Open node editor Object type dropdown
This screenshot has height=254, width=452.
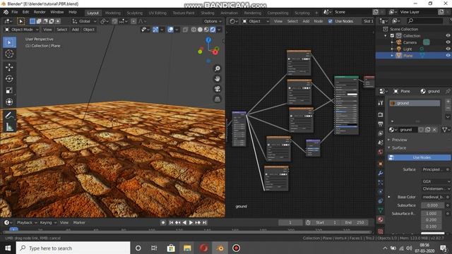[256, 21]
